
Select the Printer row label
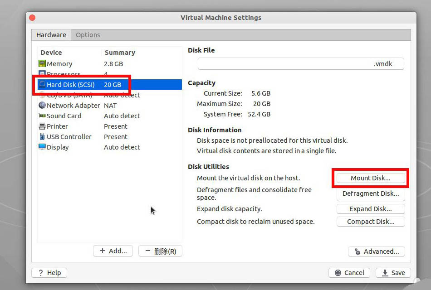(57, 126)
